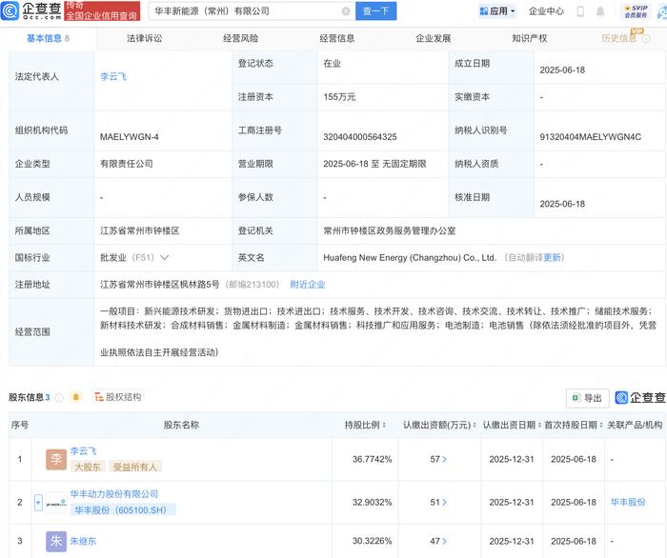
Task: Click the bell alert icon beside 股东信息
Action: pyautogui.click(x=76, y=397)
